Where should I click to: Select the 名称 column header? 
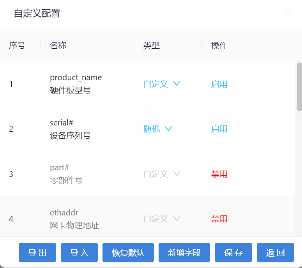pyautogui.click(x=58, y=45)
